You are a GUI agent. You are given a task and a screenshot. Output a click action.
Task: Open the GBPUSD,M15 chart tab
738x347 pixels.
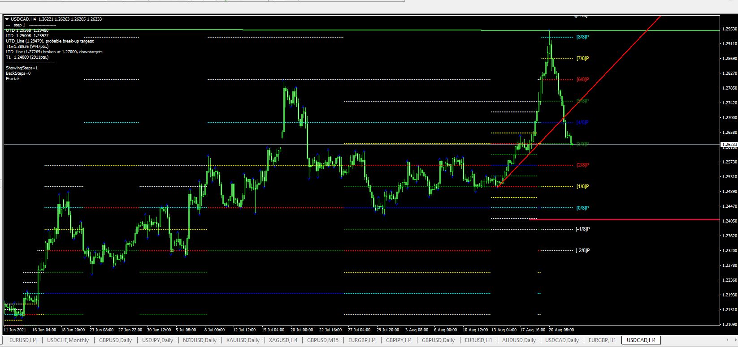(x=322, y=340)
